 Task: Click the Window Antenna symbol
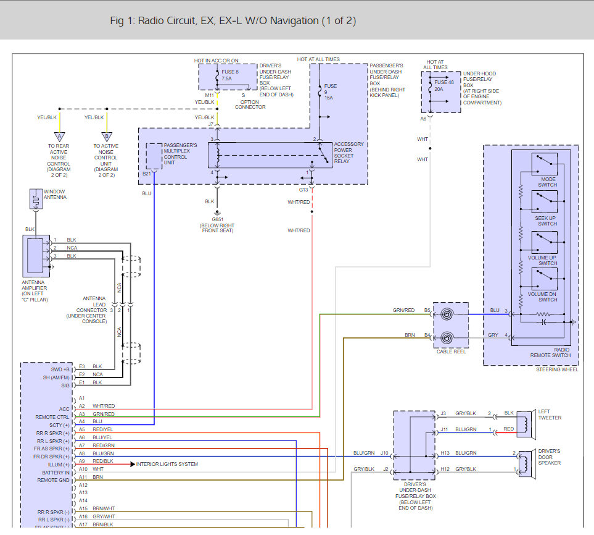[36, 199]
